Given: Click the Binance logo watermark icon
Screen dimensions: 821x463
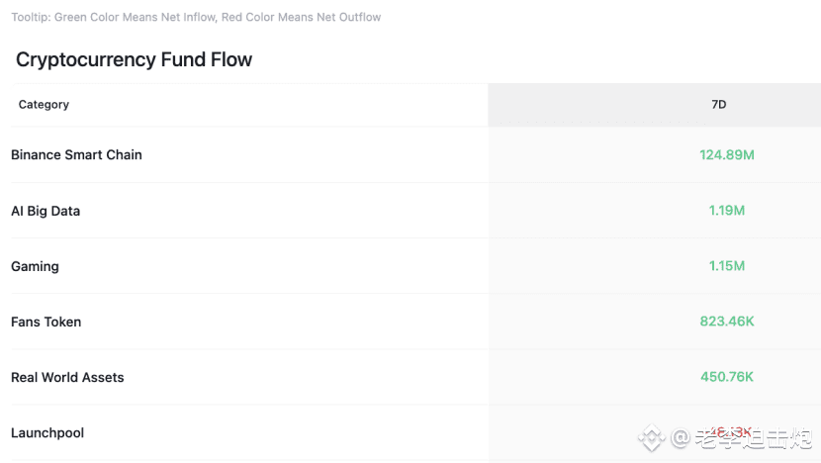Looking at the screenshot, I should pos(650,436).
